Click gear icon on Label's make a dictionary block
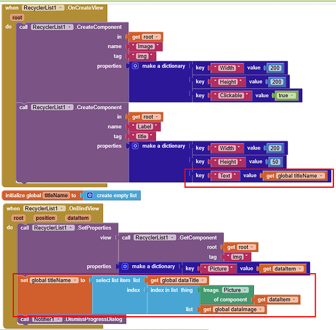336x330 pixels. [136, 146]
